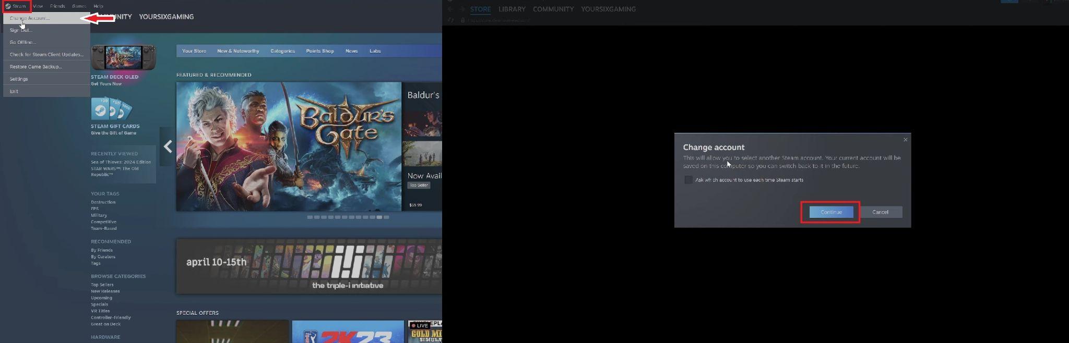
Task: Open the Categories dropdown
Action: coord(282,51)
